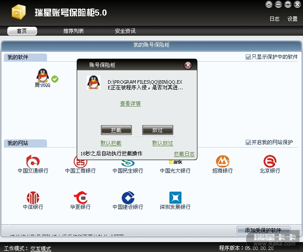Open the 拦截日志 link
The image size is (303, 252).
(x=184, y=154)
